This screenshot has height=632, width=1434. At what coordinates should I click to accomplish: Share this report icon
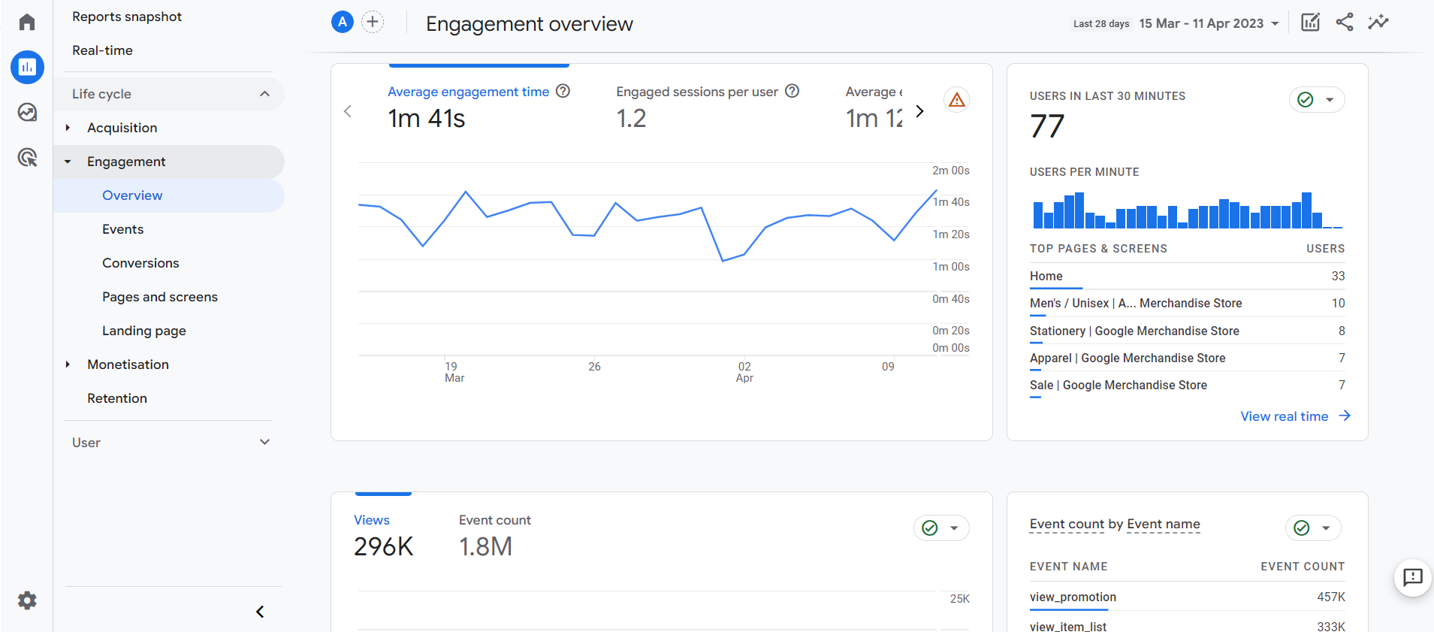[1344, 23]
